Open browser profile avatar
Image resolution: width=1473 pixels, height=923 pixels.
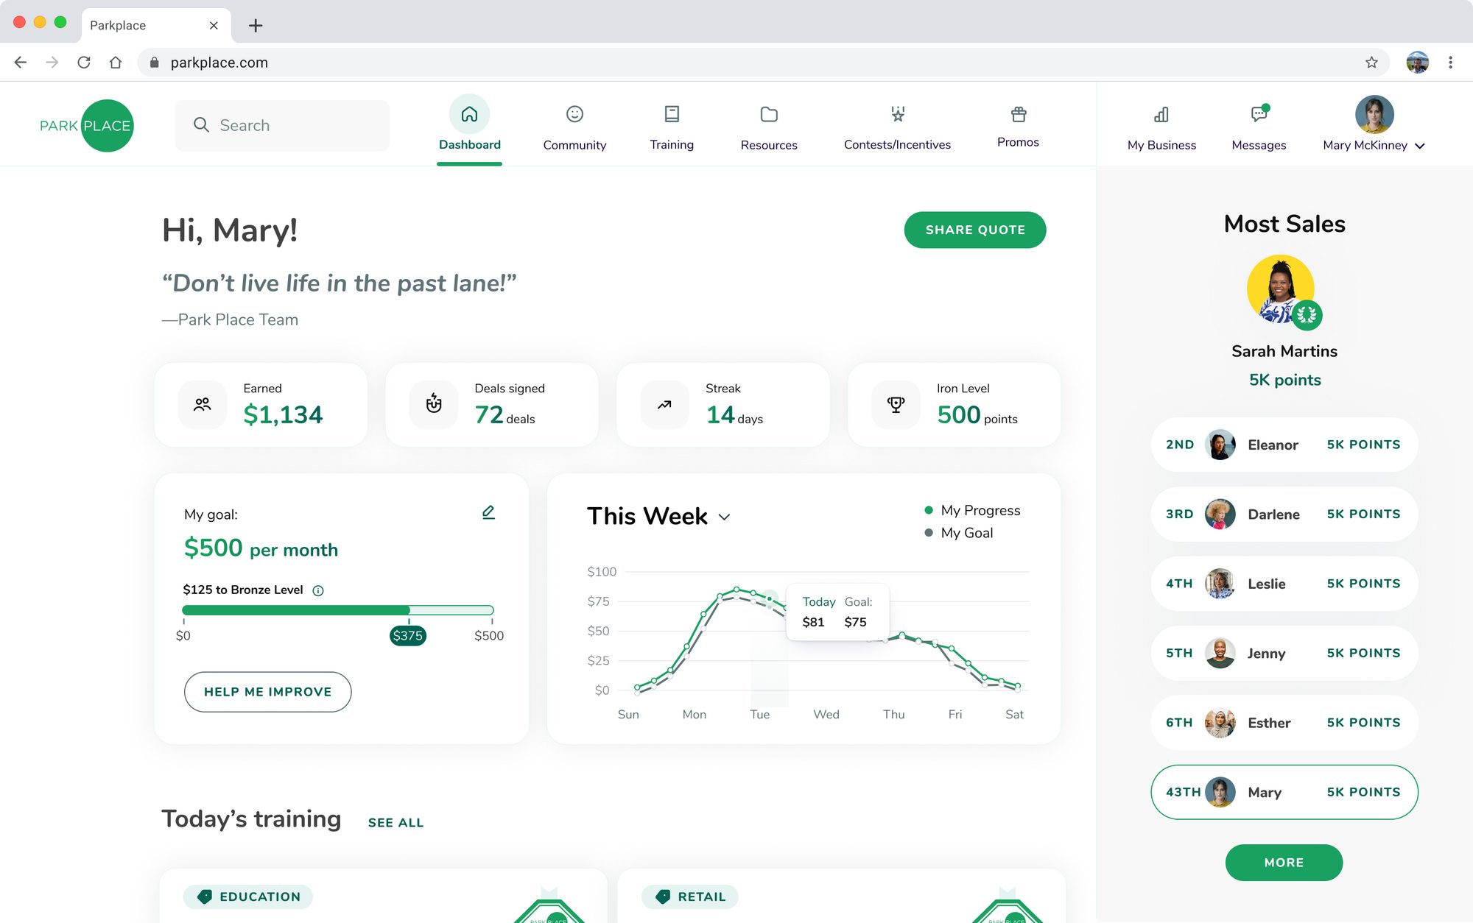[1417, 63]
